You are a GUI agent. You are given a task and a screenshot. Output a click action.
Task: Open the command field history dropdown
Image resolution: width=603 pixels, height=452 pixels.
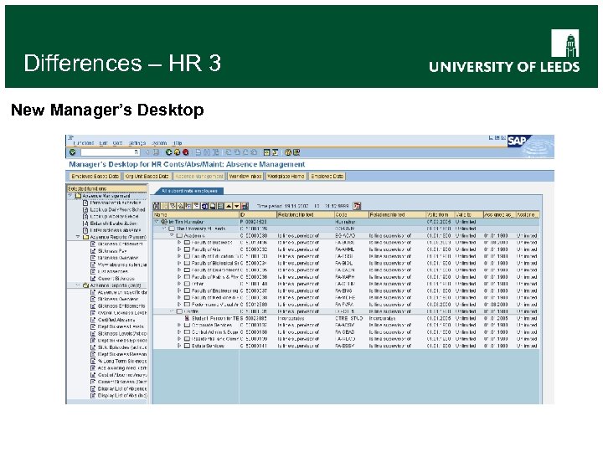click(x=137, y=152)
